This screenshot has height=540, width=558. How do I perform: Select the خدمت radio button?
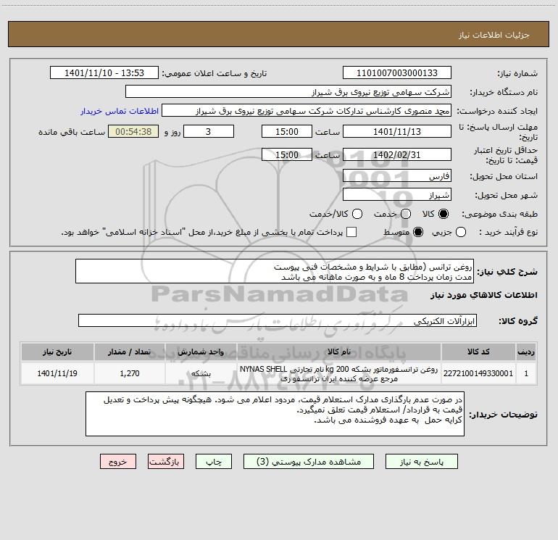click(x=406, y=214)
